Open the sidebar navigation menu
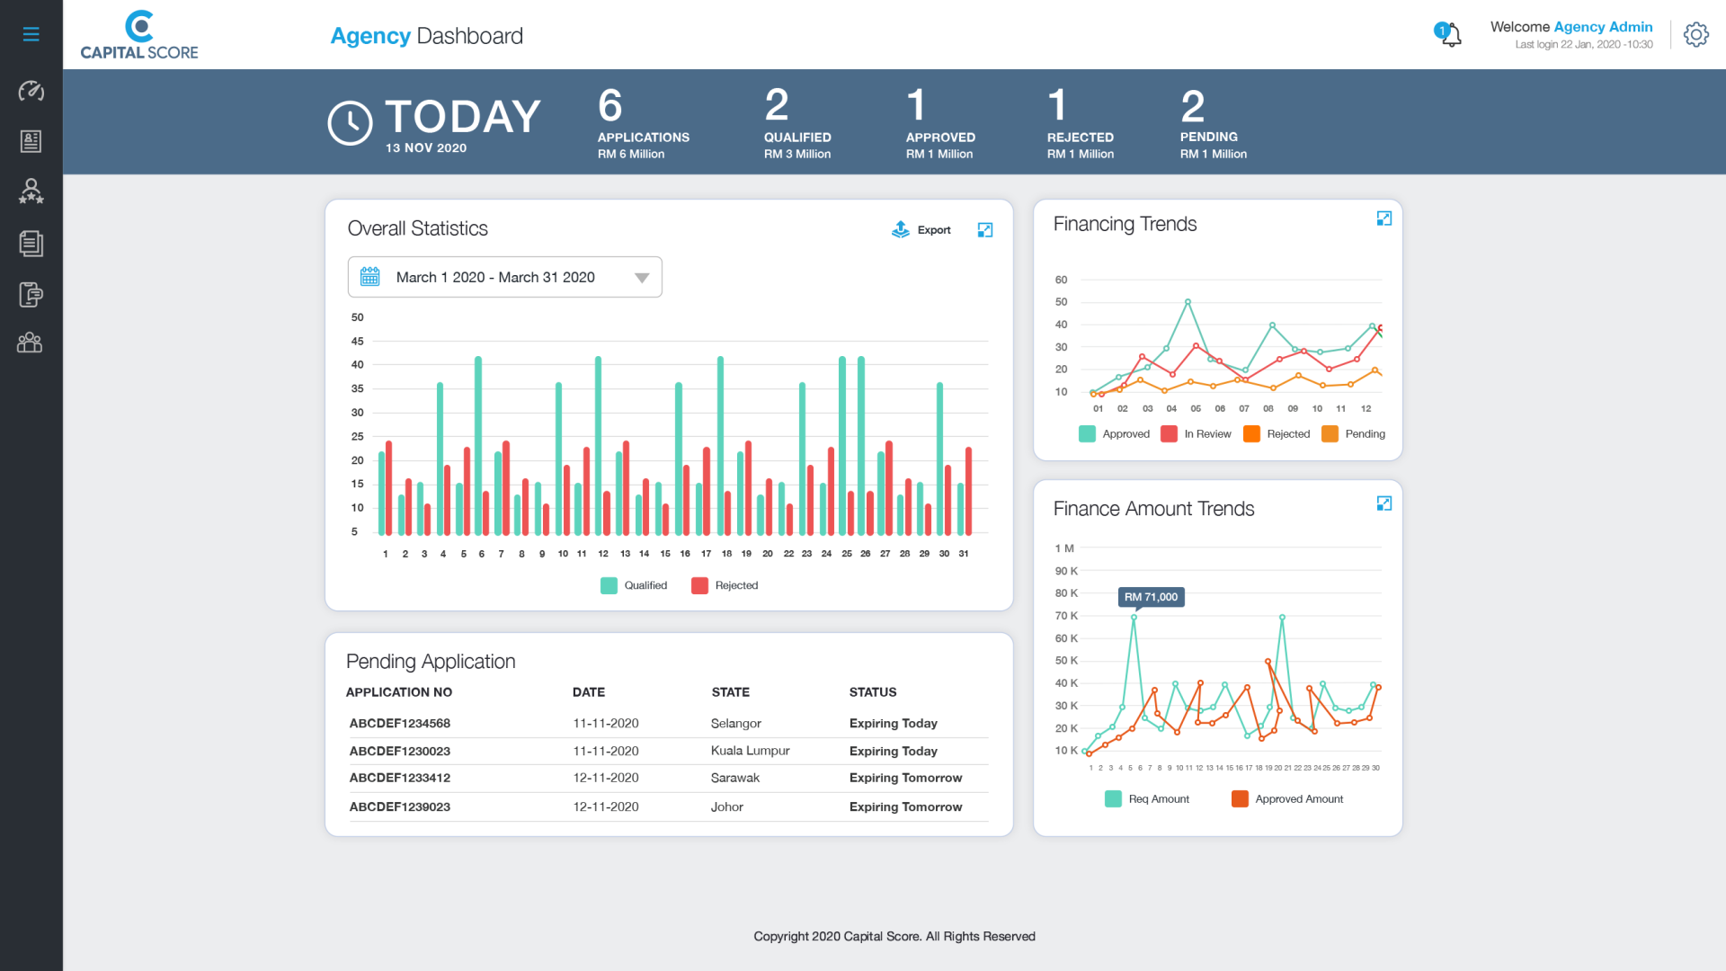Screen dimensions: 1726x971 click(x=31, y=34)
